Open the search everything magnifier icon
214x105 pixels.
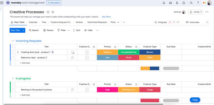click(x=191, y=3)
